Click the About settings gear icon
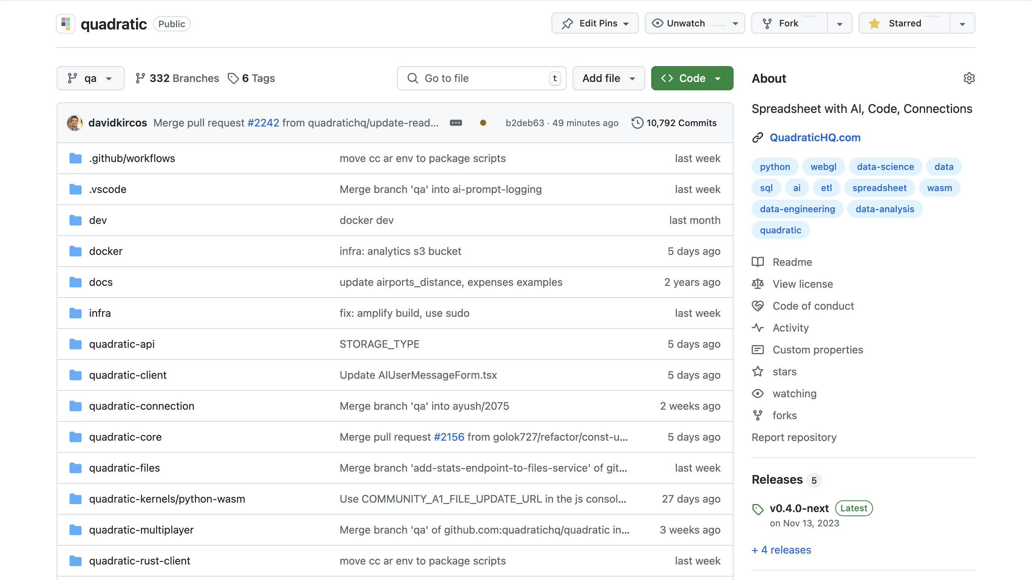The height and width of the screenshot is (580, 1032). pyautogui.click(x=969, y=78)
